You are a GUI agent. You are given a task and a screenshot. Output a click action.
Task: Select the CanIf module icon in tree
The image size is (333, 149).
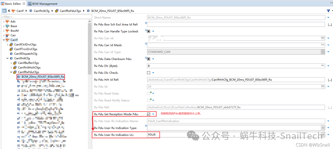[8, 40]
